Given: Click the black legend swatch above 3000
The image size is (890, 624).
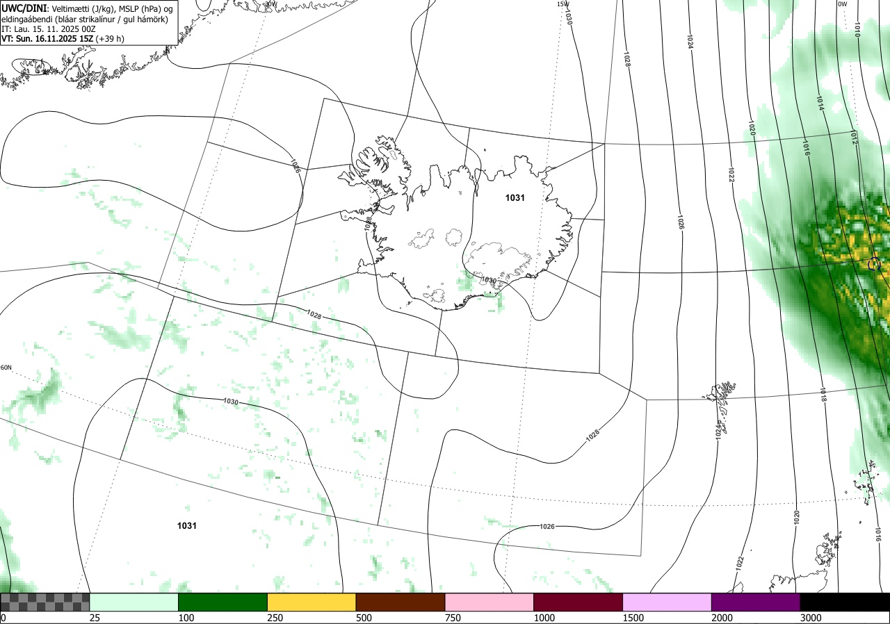Looking at the screenshot, I should tap(845, 602).
